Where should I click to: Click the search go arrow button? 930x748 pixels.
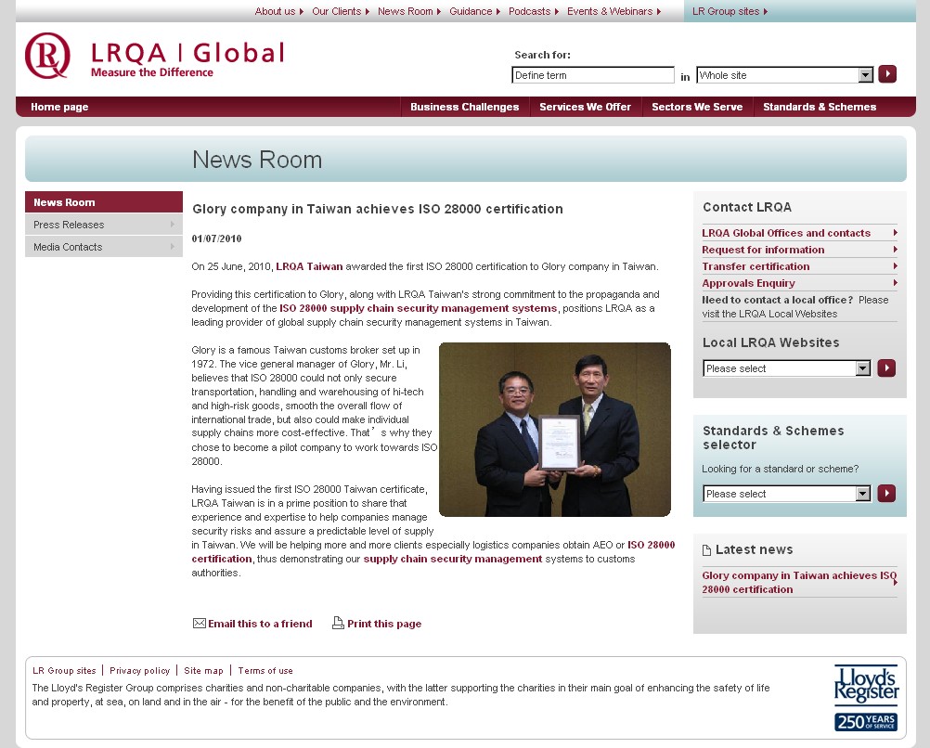click(887, 74)
